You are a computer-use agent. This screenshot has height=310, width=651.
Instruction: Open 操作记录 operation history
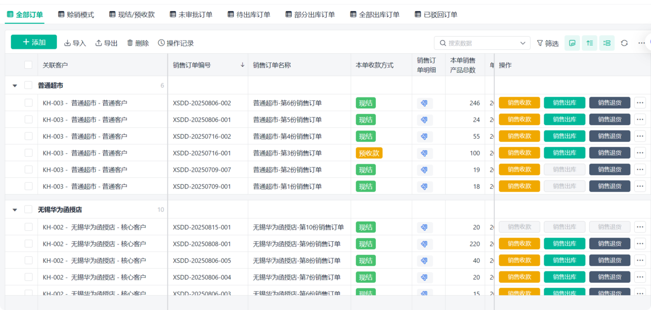click(x=176, y=43)
